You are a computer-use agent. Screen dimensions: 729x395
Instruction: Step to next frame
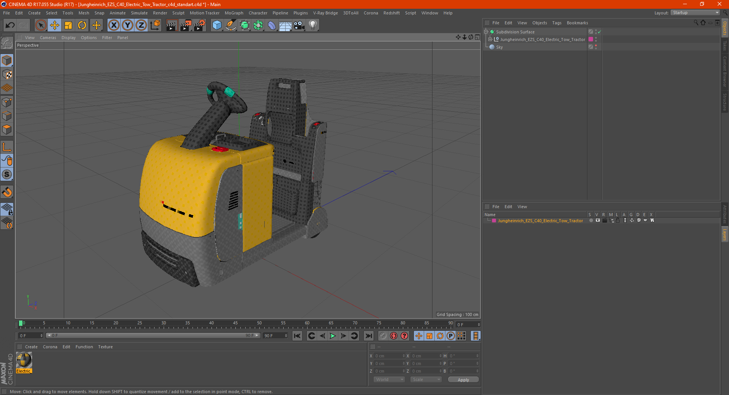[x=343, y=336]
